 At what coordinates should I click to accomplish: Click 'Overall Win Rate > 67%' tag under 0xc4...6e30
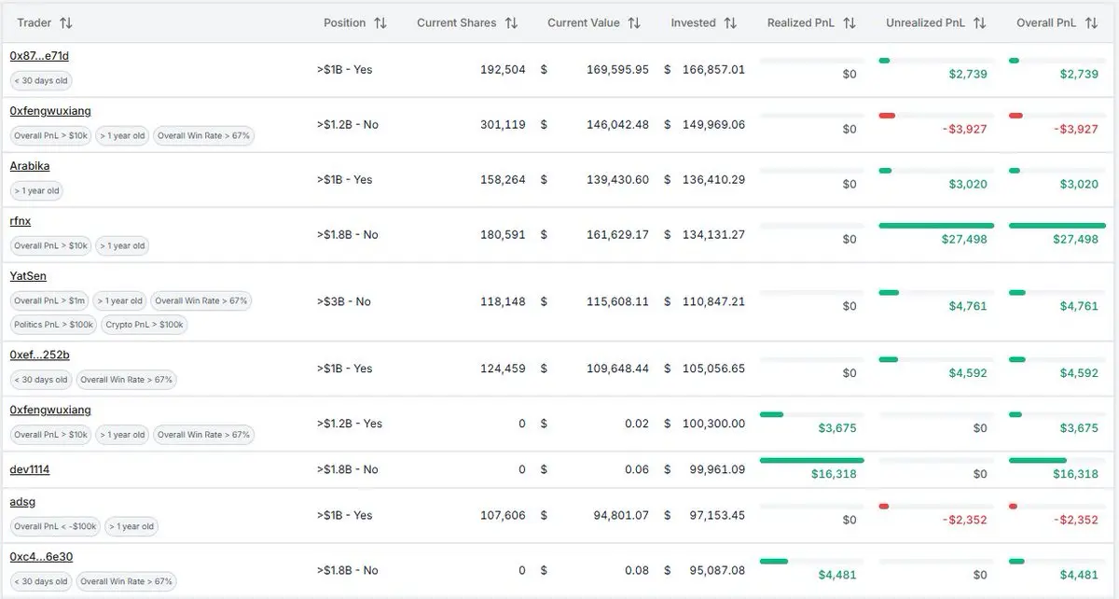126,581
